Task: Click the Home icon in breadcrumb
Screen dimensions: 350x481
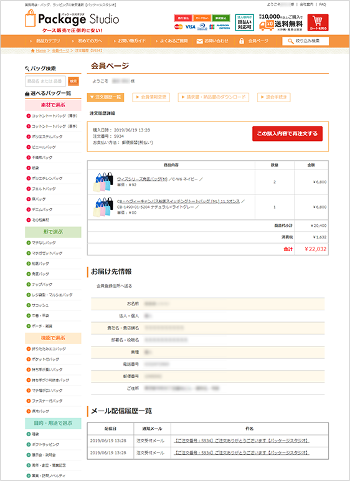Action: click(x=33, y=50)
